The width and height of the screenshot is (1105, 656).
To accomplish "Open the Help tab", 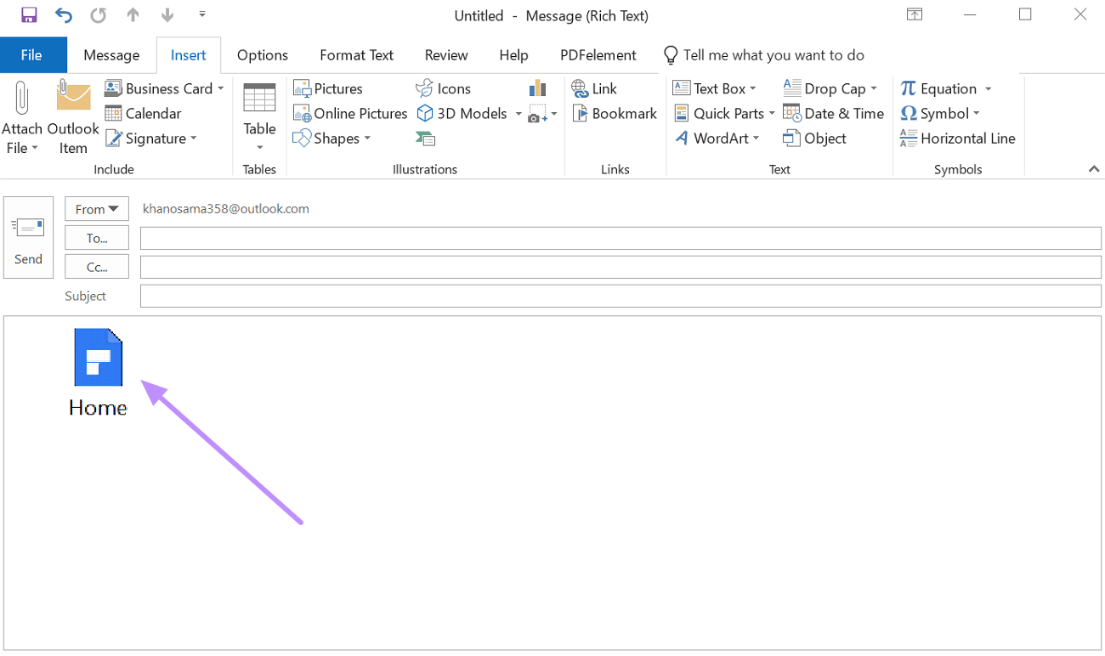I will click(513, 55).
